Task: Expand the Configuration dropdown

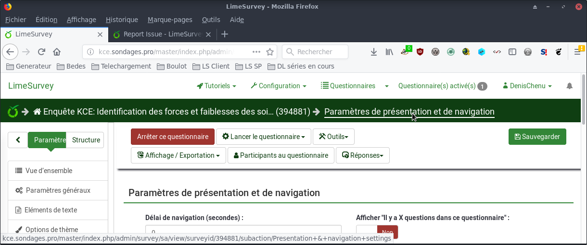Action: (x=279, y=86)
